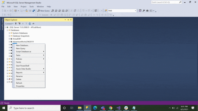
Task: Select Properties in the context menu
Action: pyautogui.click(x=20, y=86)
